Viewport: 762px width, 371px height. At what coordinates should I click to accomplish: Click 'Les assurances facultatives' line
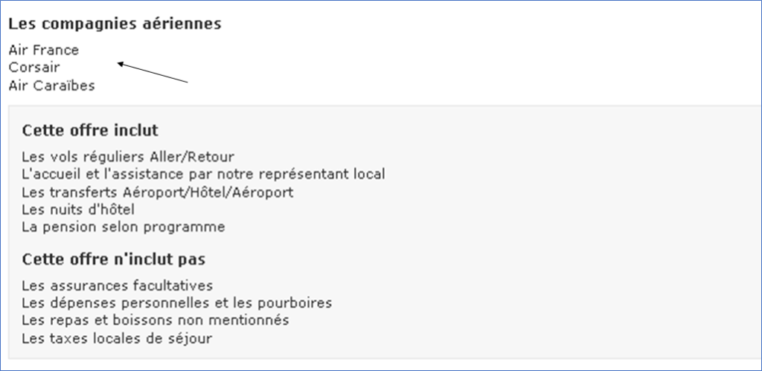coord(118,285)
